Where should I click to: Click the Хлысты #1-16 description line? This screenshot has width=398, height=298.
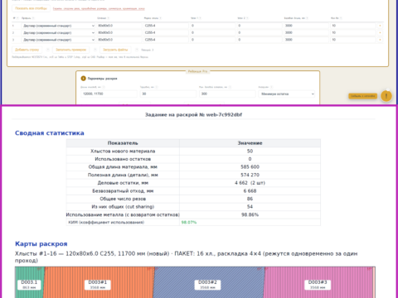187,257
